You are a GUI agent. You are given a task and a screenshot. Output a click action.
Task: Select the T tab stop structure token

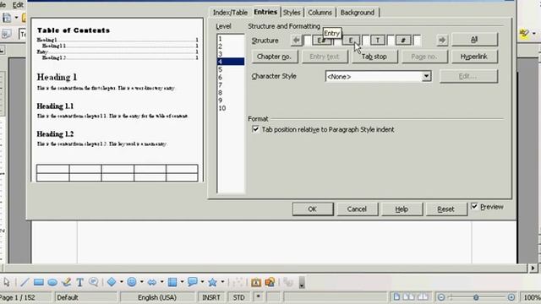(x=378, y=41)
